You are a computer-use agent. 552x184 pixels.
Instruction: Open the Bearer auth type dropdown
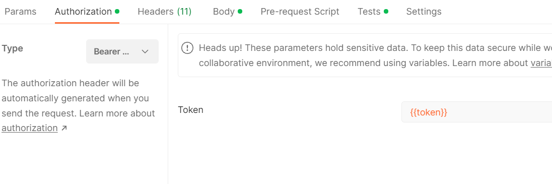122,51
